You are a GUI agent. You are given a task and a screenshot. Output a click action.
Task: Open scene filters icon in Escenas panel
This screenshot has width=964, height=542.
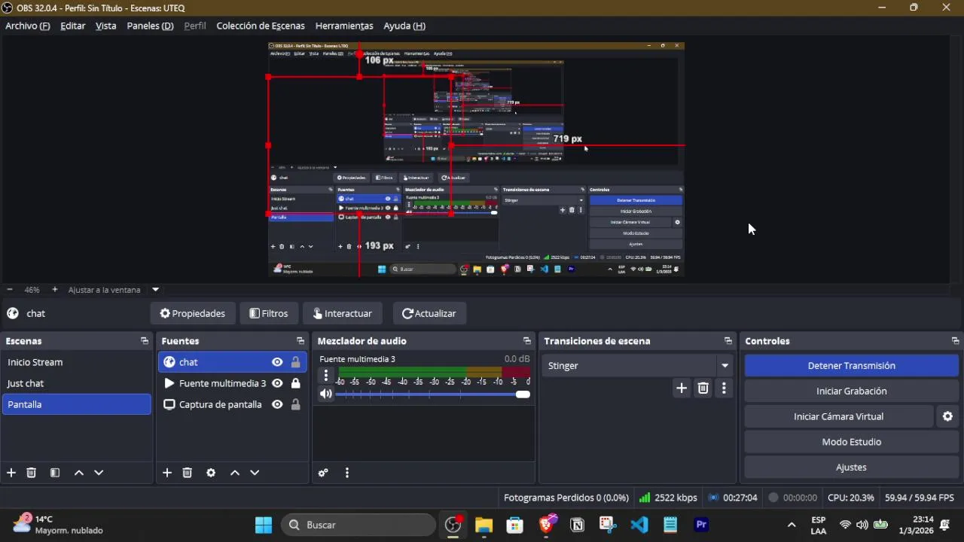tap(55, 473)
